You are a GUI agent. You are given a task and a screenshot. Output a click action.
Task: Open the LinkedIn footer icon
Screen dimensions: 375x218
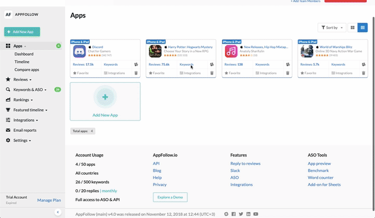[x=248, y=214]
